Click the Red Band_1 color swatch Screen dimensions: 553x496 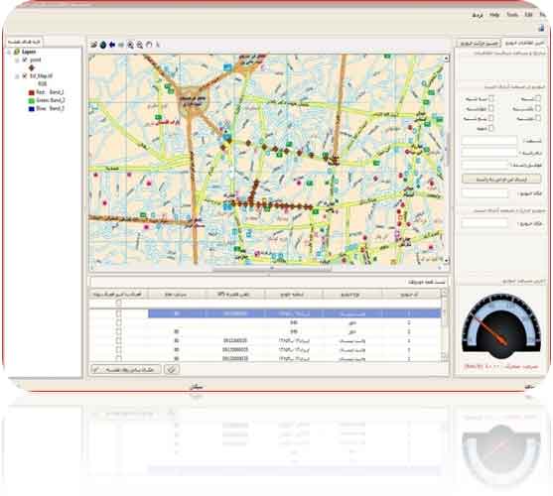click(32, 92)
